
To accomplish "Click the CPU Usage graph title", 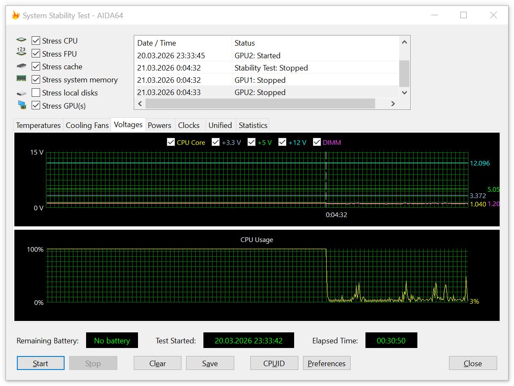I will click(257, 239).
